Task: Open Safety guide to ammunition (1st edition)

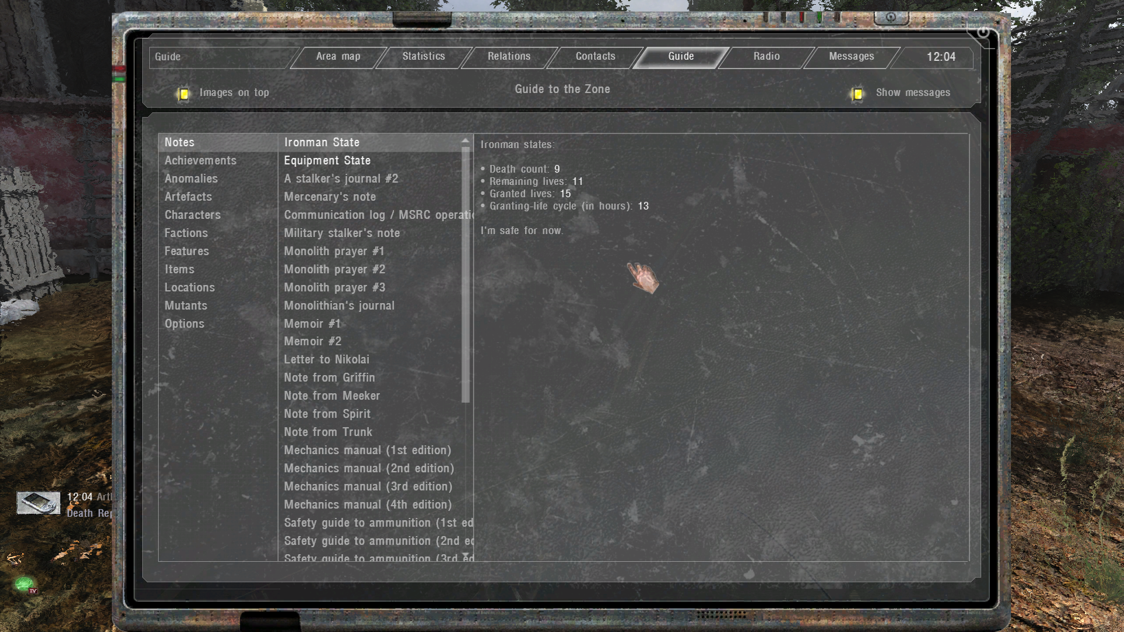Action: point(370,523)
